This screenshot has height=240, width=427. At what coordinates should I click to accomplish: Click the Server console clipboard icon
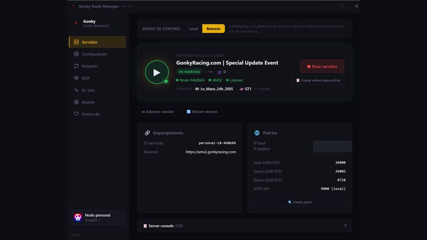[x=145, y=226]
